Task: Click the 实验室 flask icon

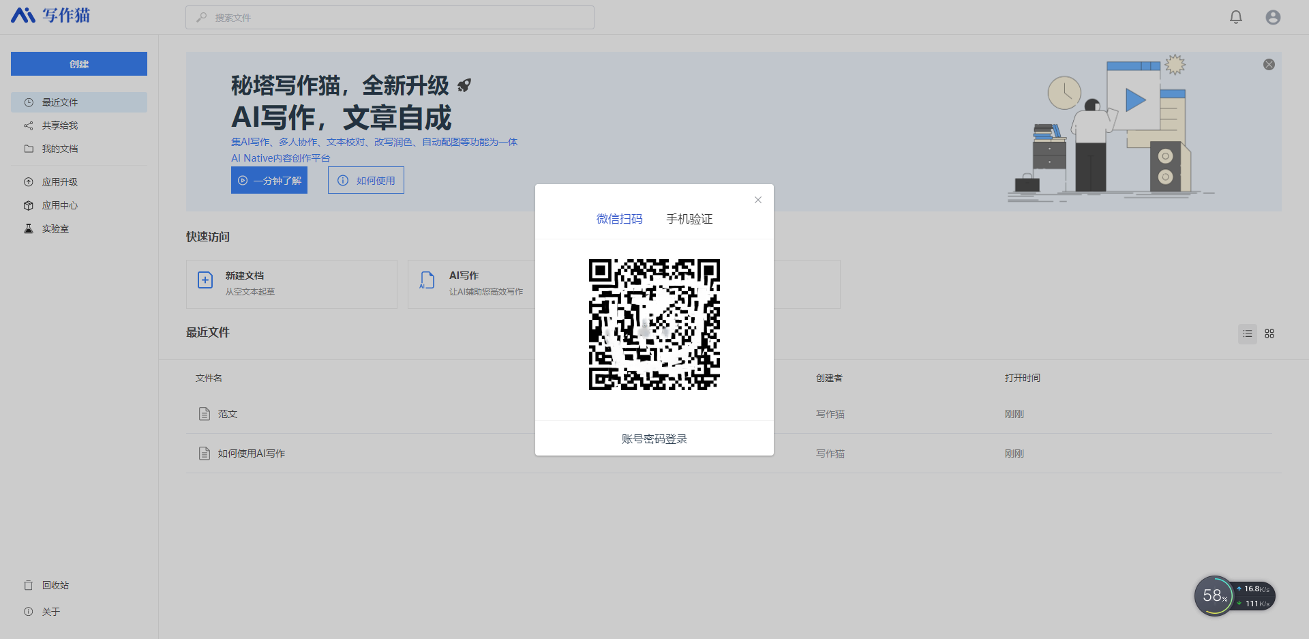Action: [x=29, y=228]
